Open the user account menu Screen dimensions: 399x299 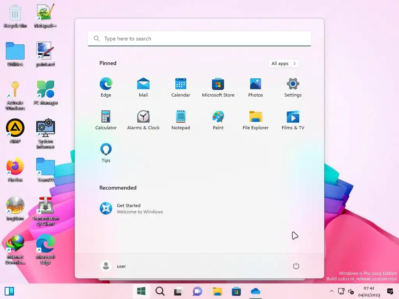113,266
